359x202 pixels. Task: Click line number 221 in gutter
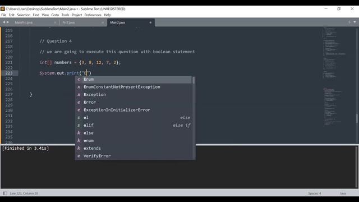[9, 62]
